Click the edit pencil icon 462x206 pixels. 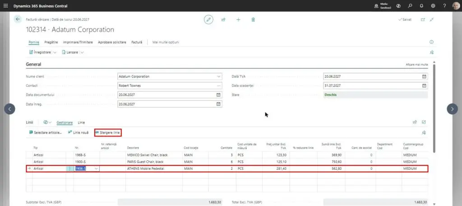pos(208,19)
